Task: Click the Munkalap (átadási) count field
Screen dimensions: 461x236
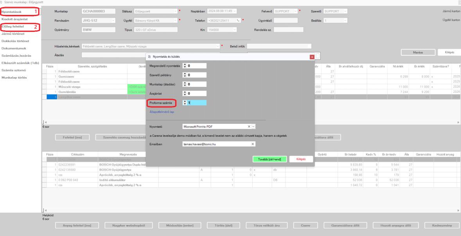Action: click(x=195, y=84)
